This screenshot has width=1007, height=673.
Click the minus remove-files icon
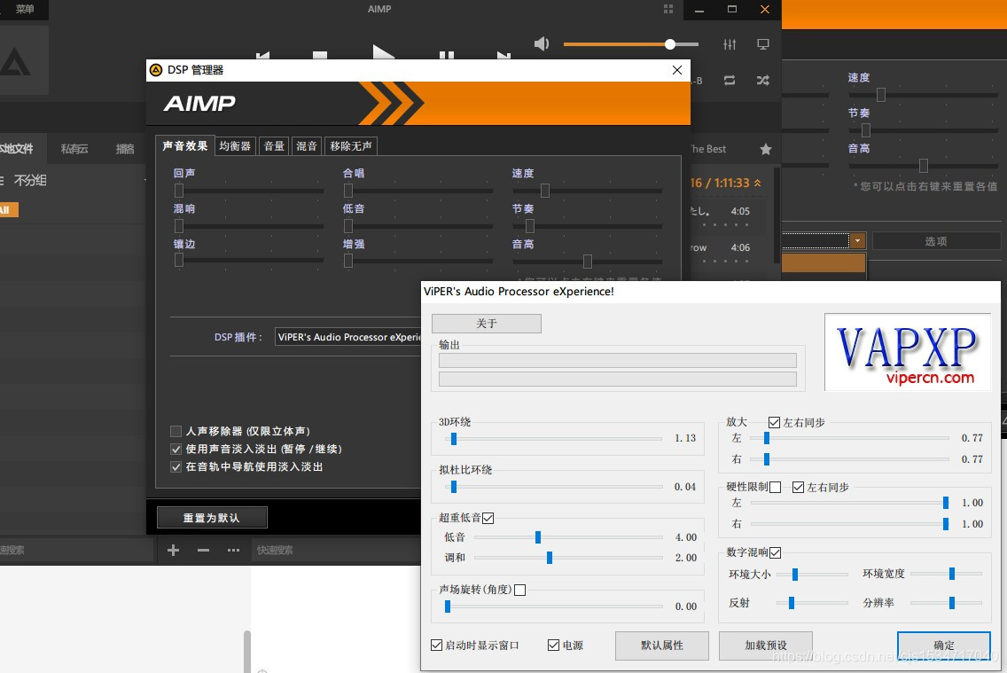click(203, 550)
